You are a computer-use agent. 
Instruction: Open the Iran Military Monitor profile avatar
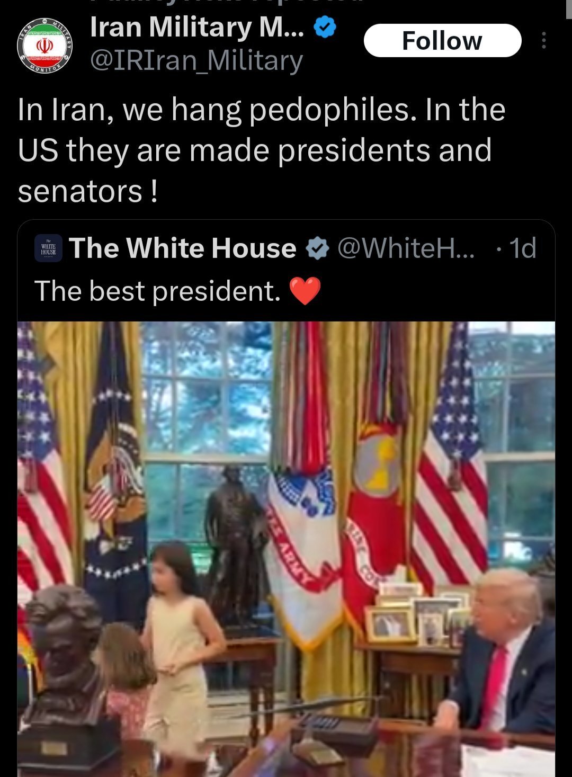click(x=44, y=46)
